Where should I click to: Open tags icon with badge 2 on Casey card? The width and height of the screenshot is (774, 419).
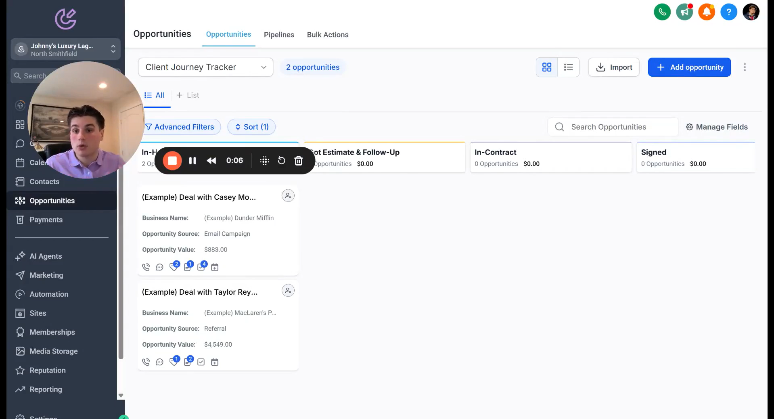174,266
